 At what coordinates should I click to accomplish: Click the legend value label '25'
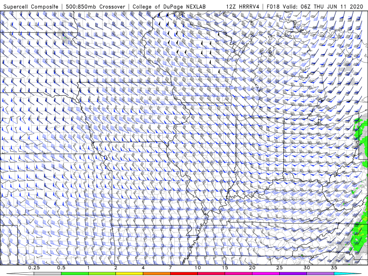[279, 268]
